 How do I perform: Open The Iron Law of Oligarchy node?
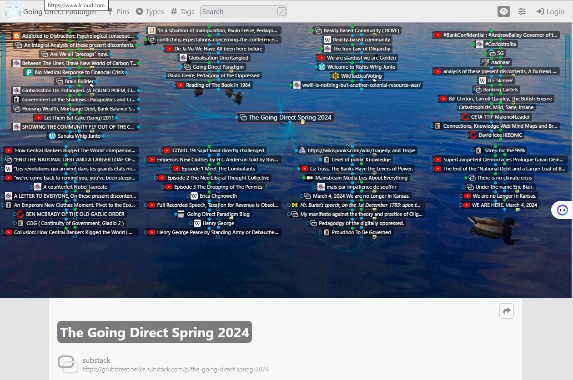tap(357, 49)
